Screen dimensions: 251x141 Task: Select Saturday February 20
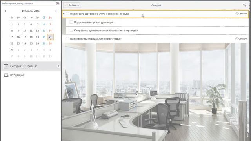[x=44, y=37]
